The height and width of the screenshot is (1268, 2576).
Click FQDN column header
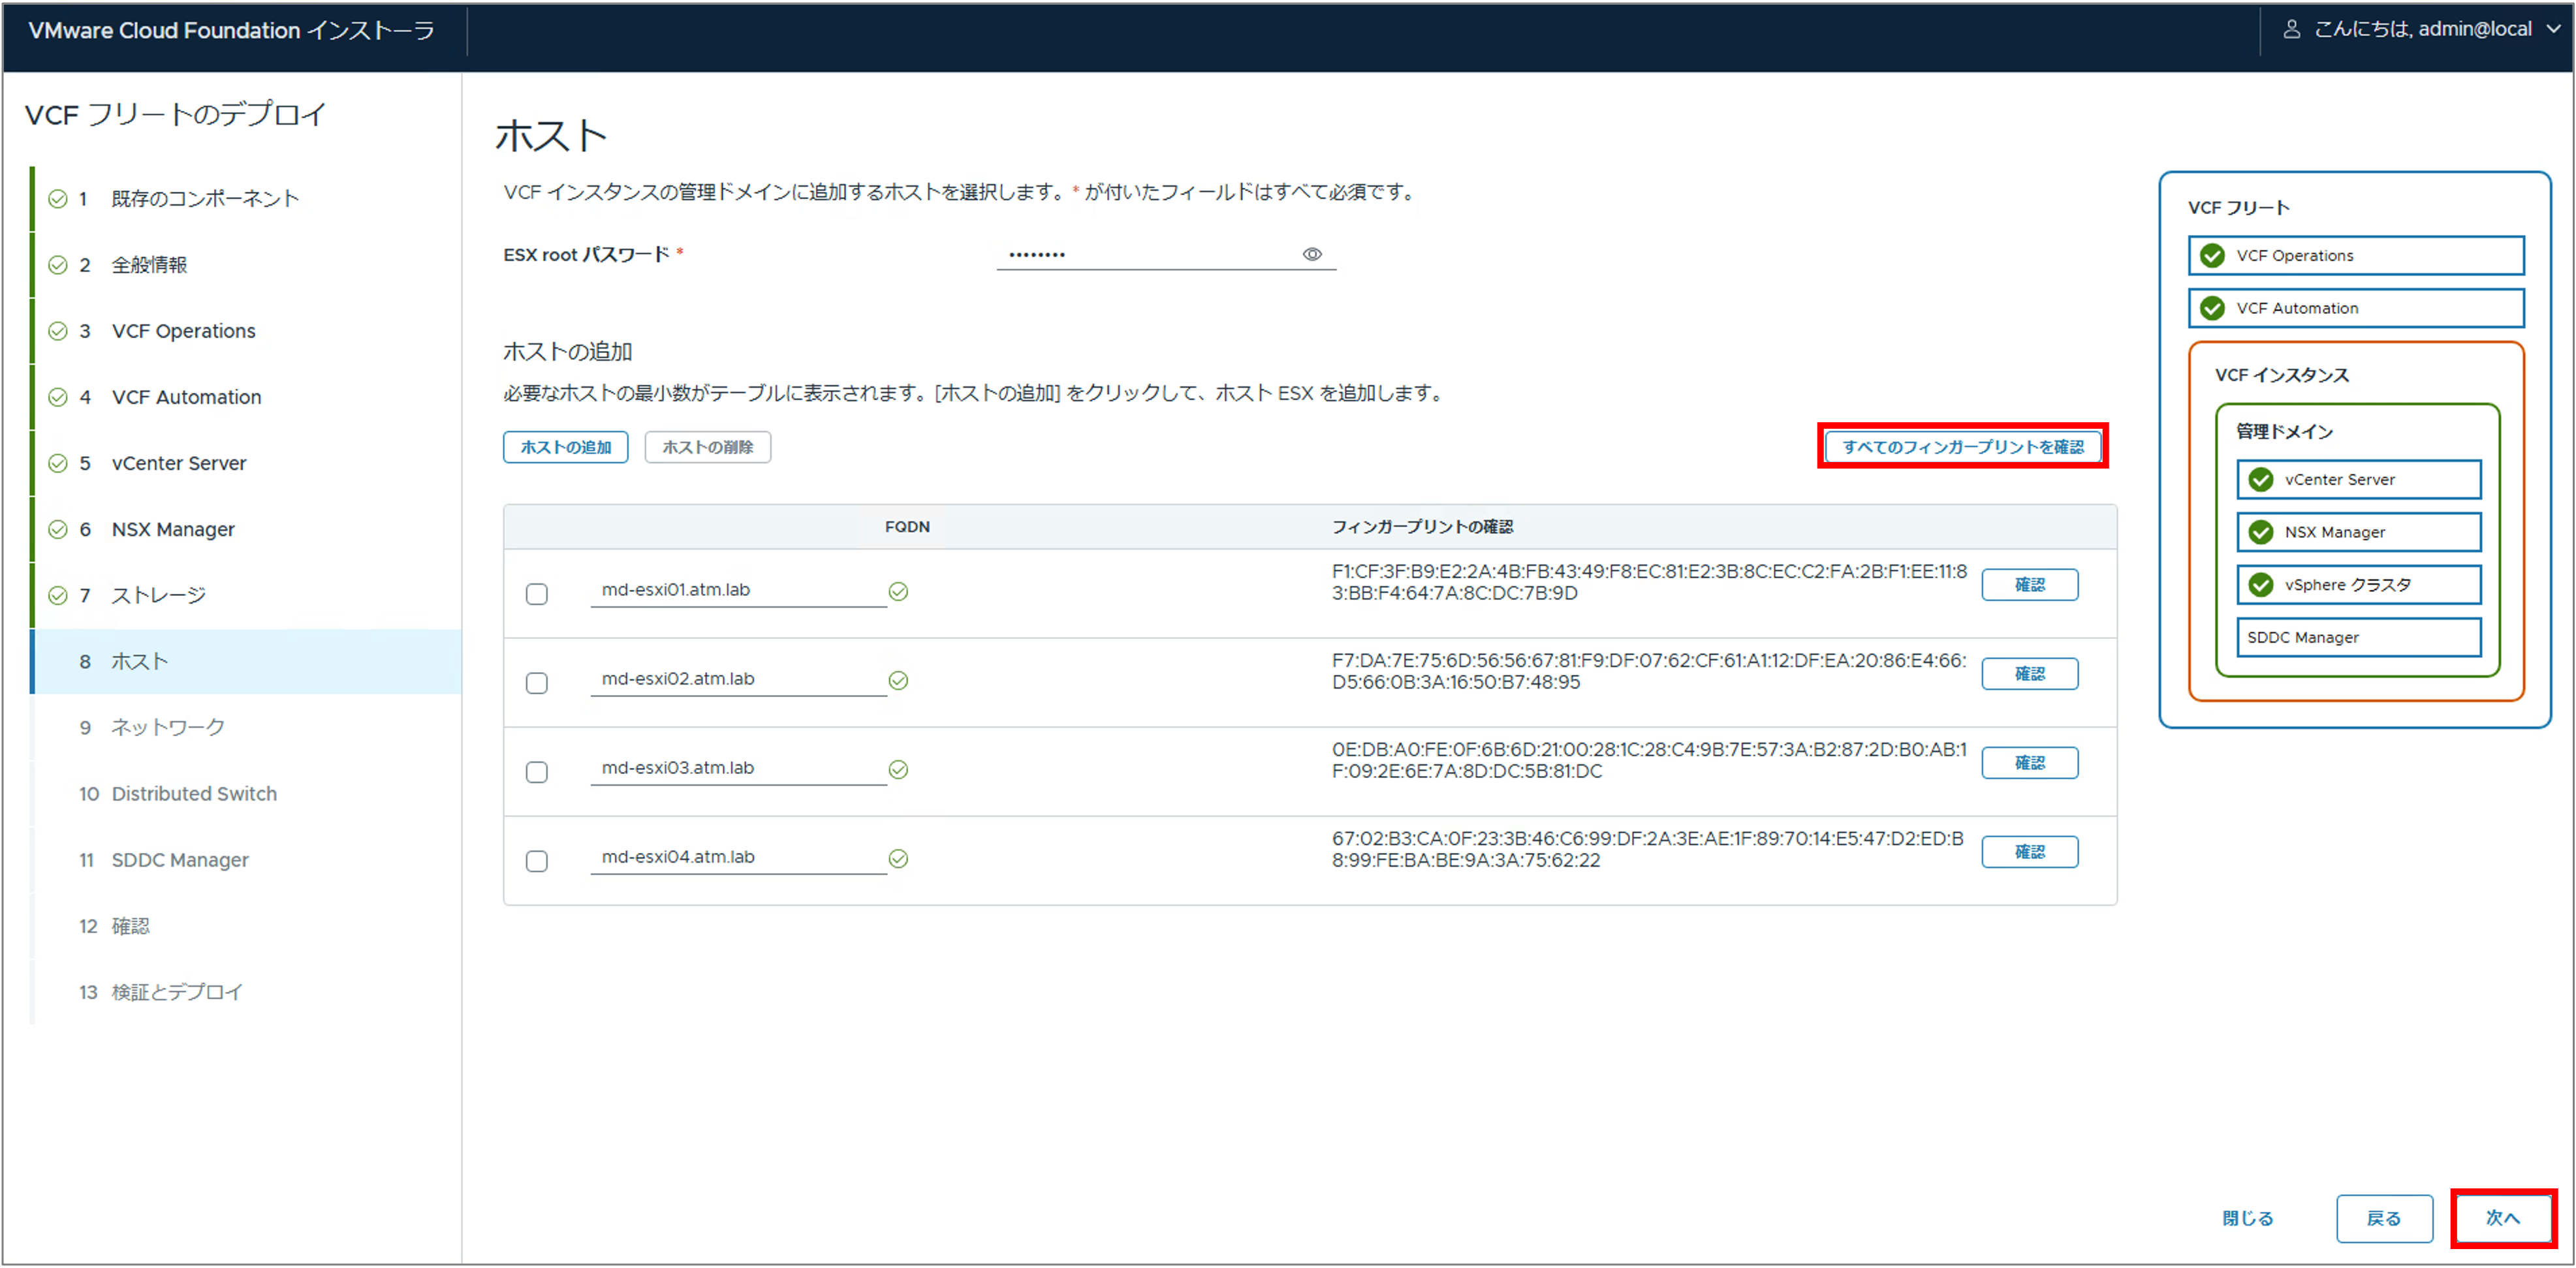[x=907, y=527]
